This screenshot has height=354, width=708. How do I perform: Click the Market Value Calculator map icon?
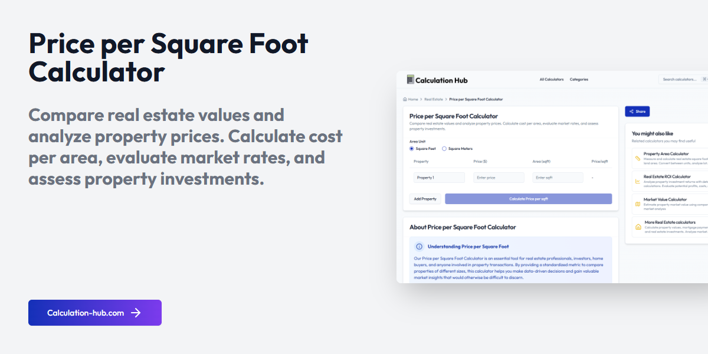coord(637,204)
